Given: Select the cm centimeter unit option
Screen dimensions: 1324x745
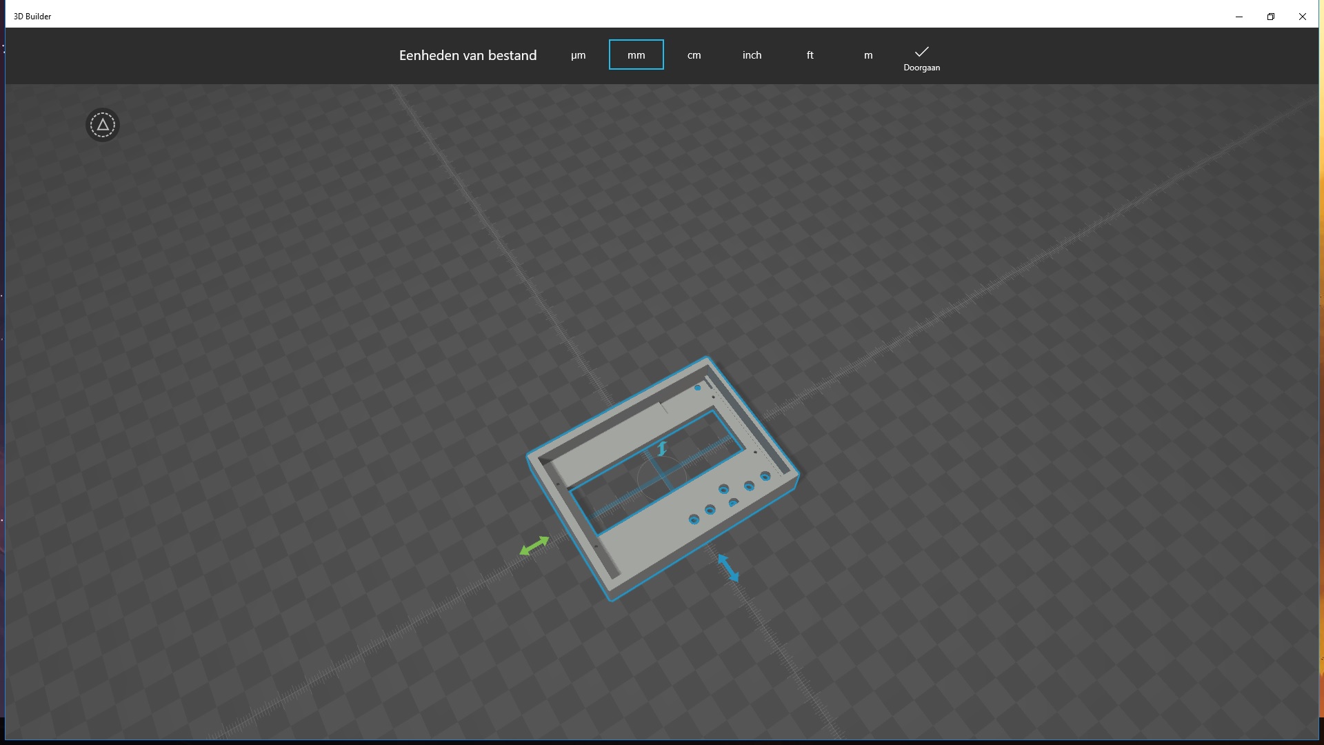Looking at the screenshot, I should click(x=693, y=54).
